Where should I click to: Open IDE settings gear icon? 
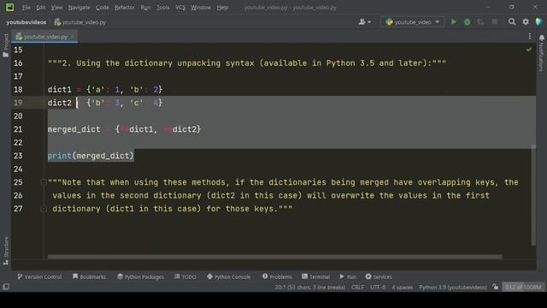click(x=526, y=22)
